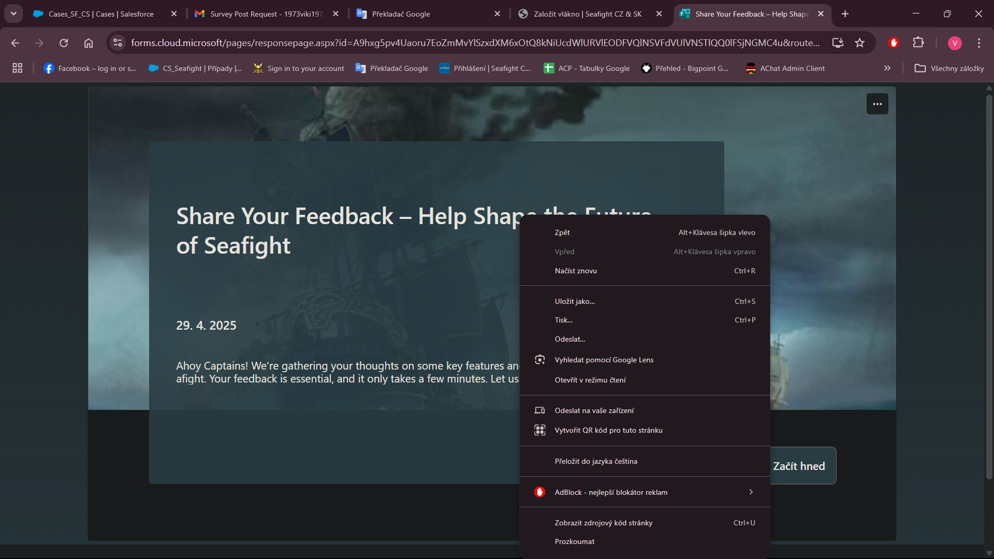Choose Tisk... from the context menu
The width and height of the screenshot is (994, 559).
[x=645, y=320]
